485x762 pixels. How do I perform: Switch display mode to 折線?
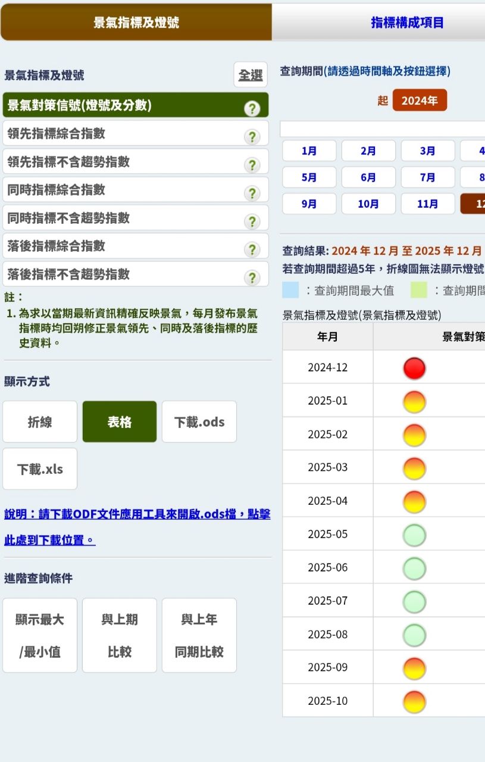click(x=40, y=422)
